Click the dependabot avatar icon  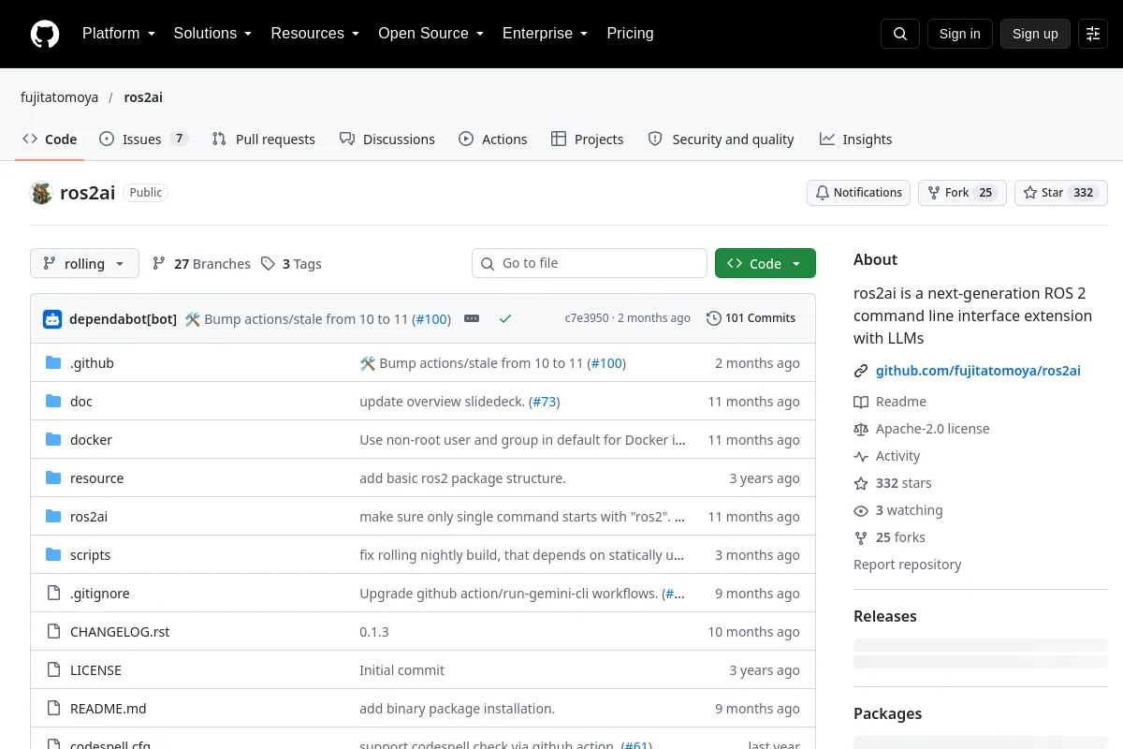point(52,318)
